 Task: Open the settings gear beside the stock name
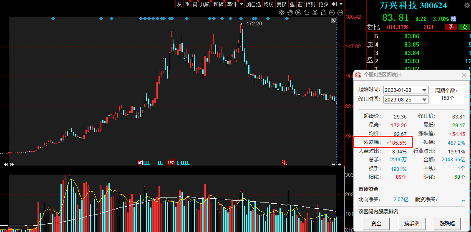point(467,5)
